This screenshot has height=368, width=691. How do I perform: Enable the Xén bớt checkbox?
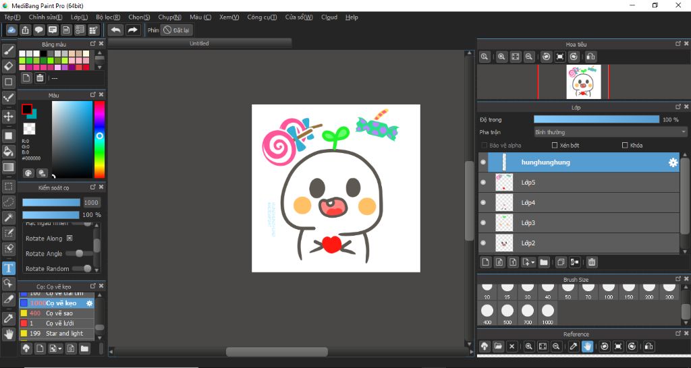555,146
